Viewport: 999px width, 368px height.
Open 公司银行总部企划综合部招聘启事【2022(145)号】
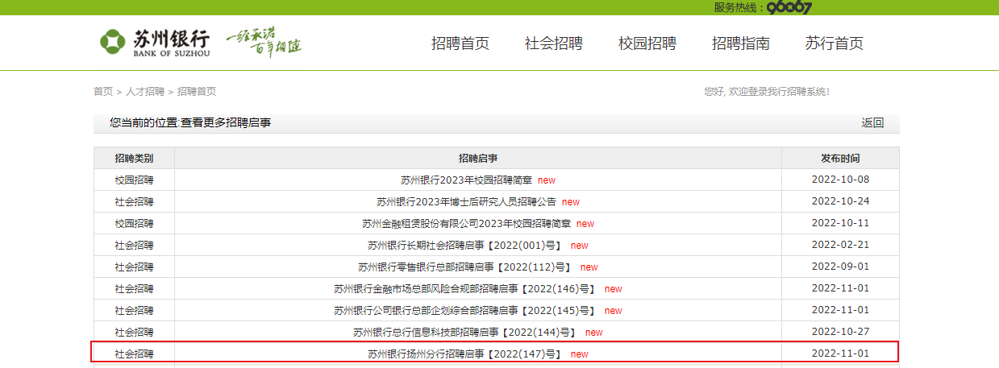(466, 310)
